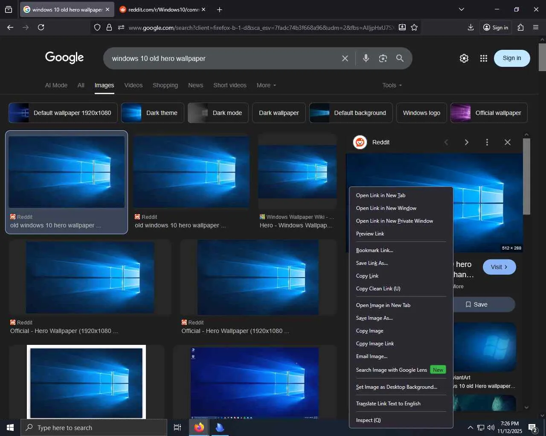Viewport: 546px width, 436px height.
Task: Open Google quick settings gear
Action: 464,58
